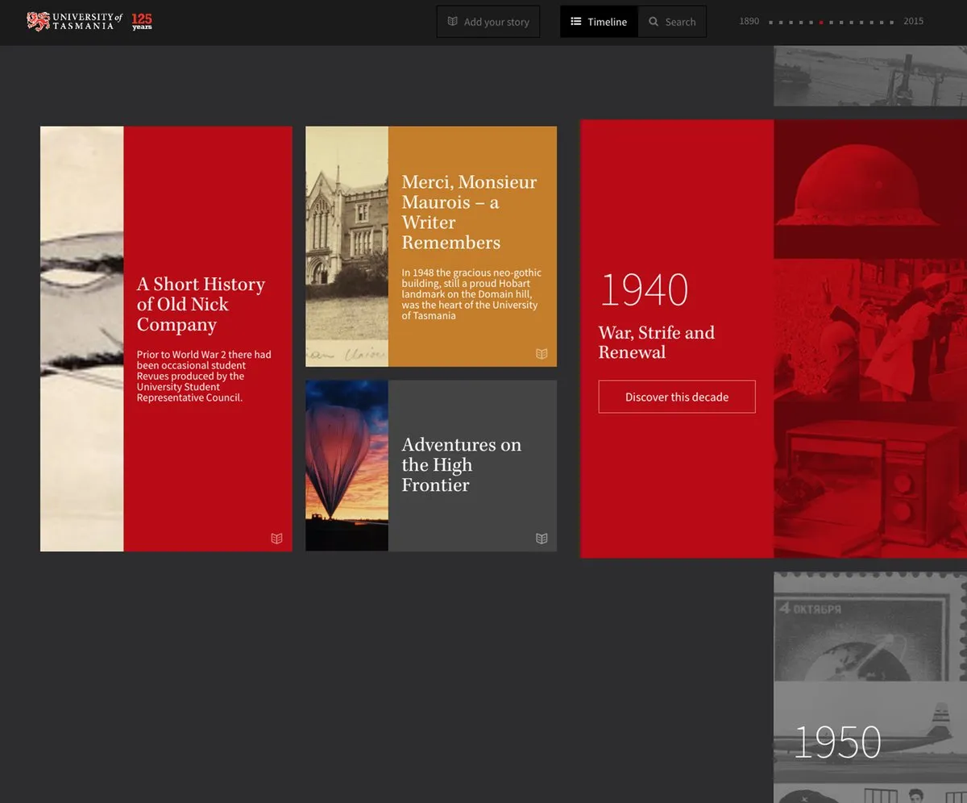Click the text "In 1948 the gracious neo-gothic"
The height and width of the screenshot is (803, 967).
(471, 273)
